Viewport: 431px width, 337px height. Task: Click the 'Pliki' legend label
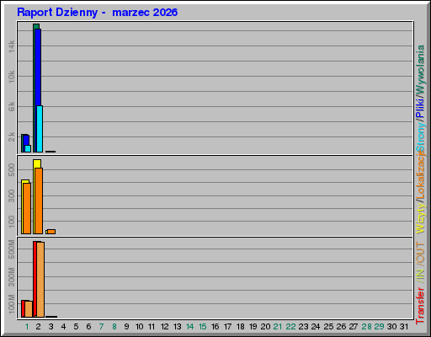421,108
